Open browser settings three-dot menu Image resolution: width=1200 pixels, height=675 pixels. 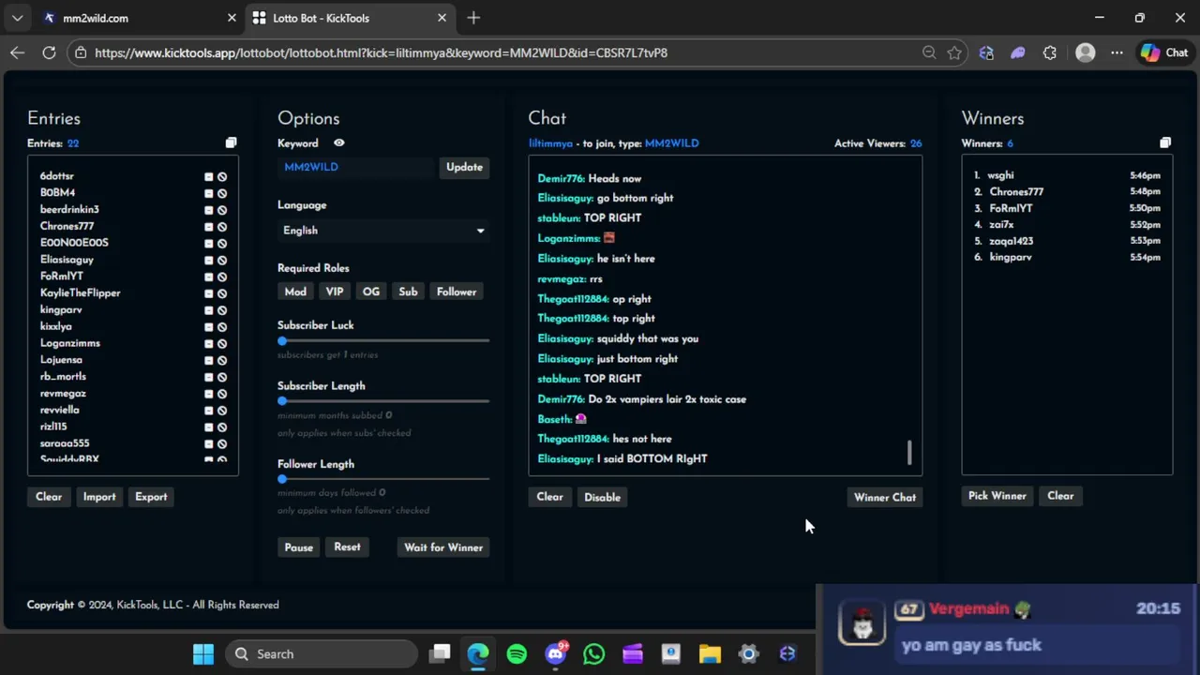point(1117,52)
